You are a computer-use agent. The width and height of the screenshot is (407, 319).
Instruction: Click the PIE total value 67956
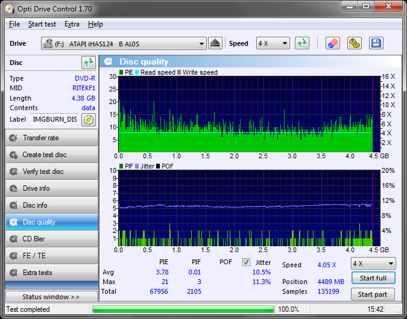tap(159, 291)
